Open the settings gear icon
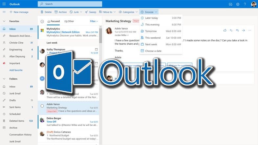This screenshot has height=145, width=258. (x=238, y=4)
